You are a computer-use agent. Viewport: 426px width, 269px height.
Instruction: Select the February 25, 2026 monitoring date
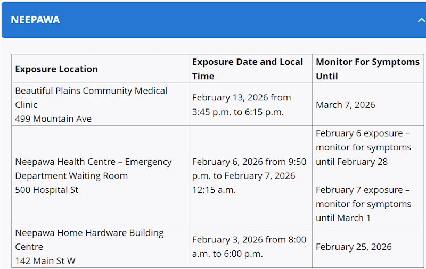click(x=354, y=247)
